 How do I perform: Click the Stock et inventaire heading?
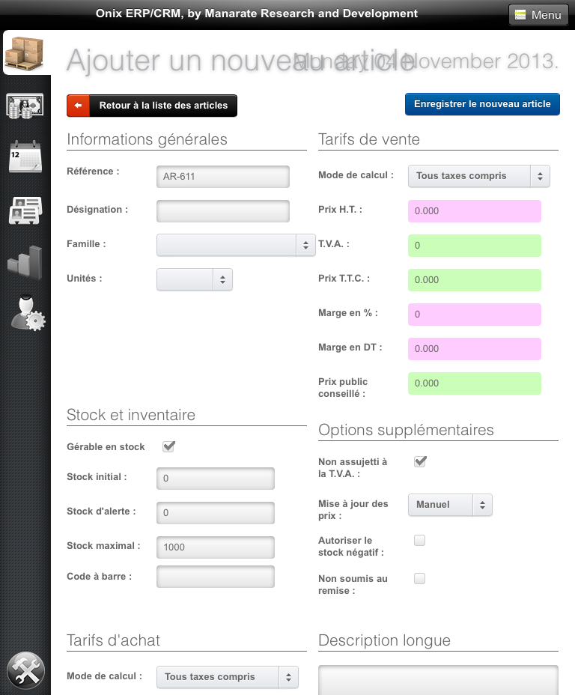pyautogui.click(x=131, y=415)
